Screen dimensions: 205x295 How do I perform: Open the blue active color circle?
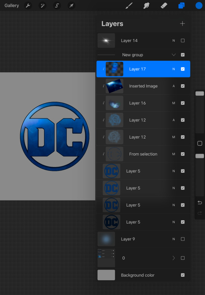[199, 6]
